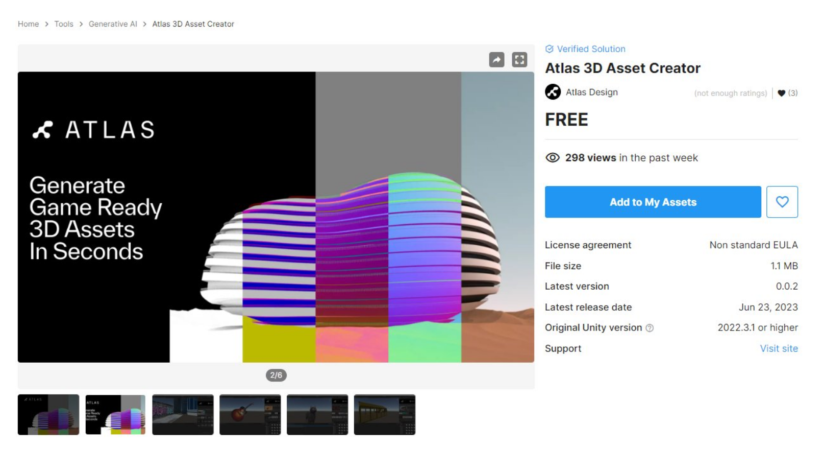Click the Jun 23, 2023 release date
The height and width of the screenshot is (449, 823).
[768, 308]
